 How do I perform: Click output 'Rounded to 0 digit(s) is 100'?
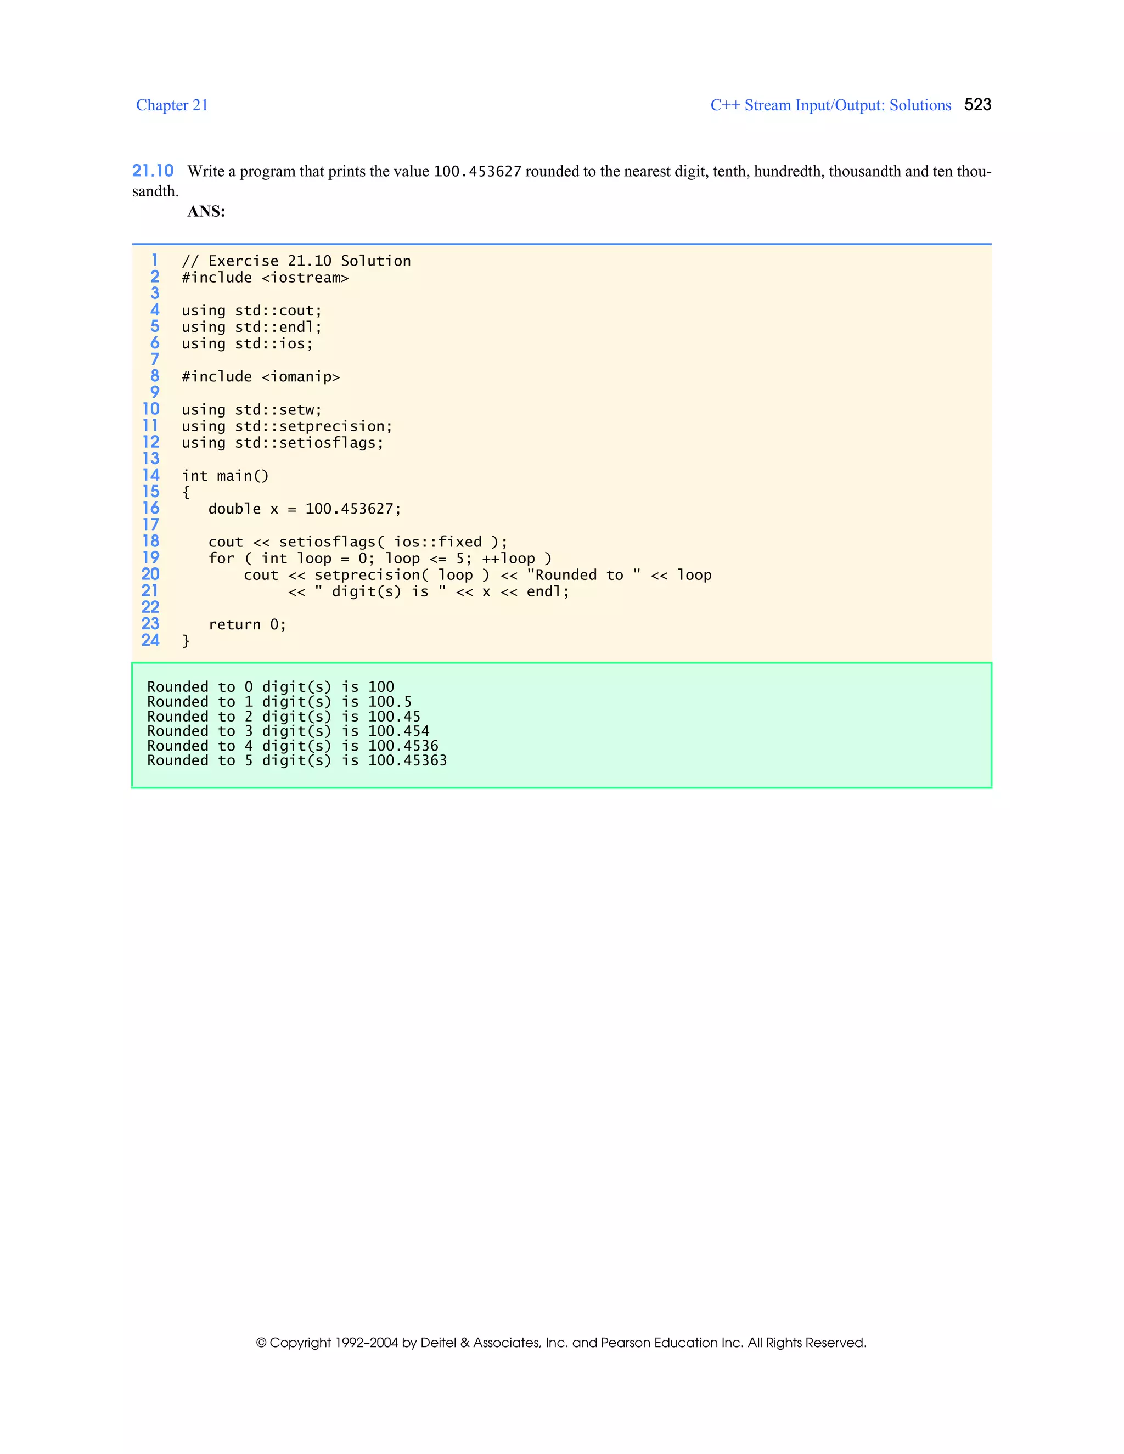(x=271, y=687)
